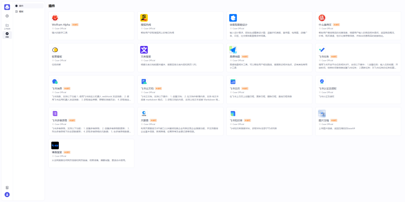Screen dimensions: 405x202
Task: Open the 什么值得买 plugin title
Action: pyautogui.click(x=325, y=25)
